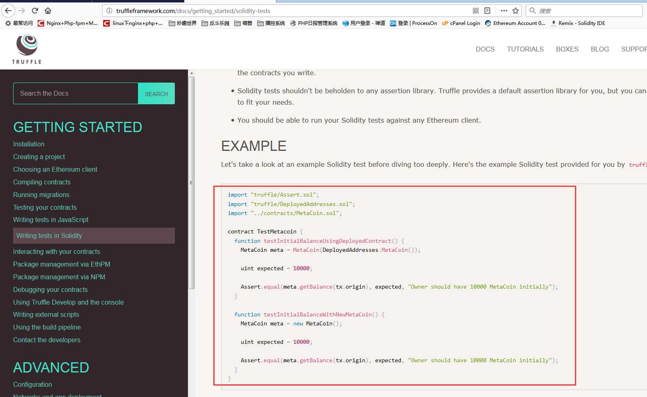Image resolution: width=647 pixels, height=397 pixels.
Task: Open the Installation doc page
Action: [29, 144]
